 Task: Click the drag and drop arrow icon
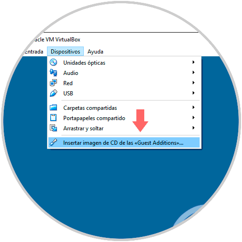tap(53, 128)
